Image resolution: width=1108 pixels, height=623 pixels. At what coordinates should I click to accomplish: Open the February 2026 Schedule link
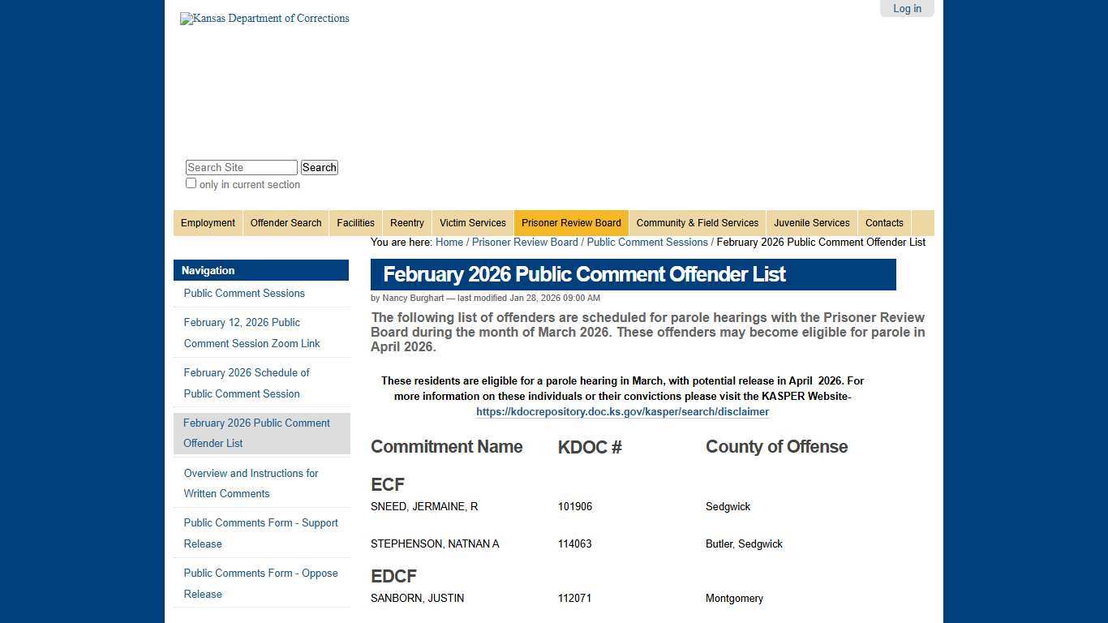[x=247, y=383]
